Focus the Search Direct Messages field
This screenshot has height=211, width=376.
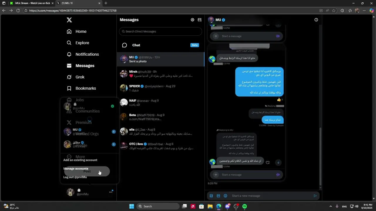[160, 31]
